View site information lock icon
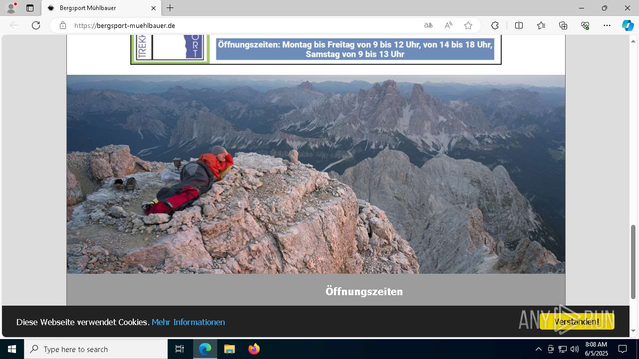 click(x=63, y=25)
